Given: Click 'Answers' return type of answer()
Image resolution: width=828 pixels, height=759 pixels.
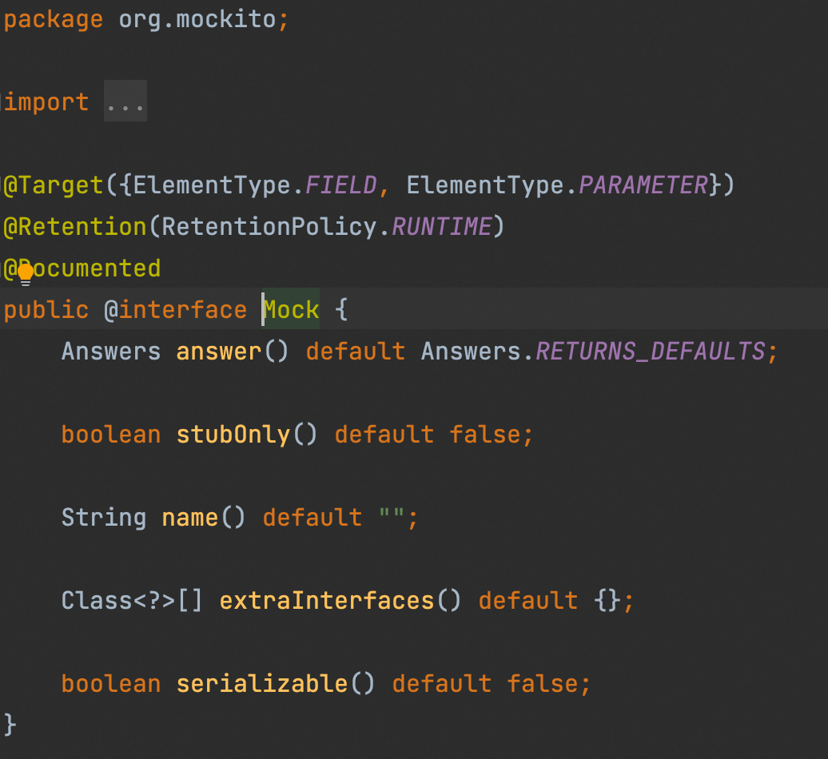Looking at the screenshot, I should [x=111, y=352].
